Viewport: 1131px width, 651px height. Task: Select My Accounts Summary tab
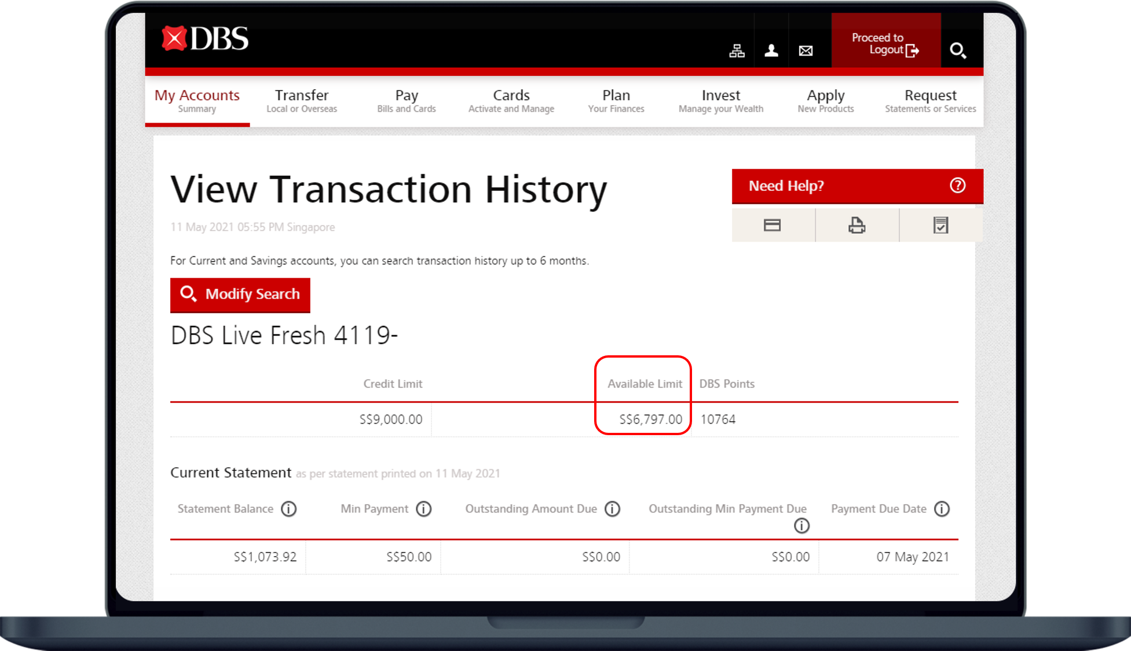(x=197, y=101)
